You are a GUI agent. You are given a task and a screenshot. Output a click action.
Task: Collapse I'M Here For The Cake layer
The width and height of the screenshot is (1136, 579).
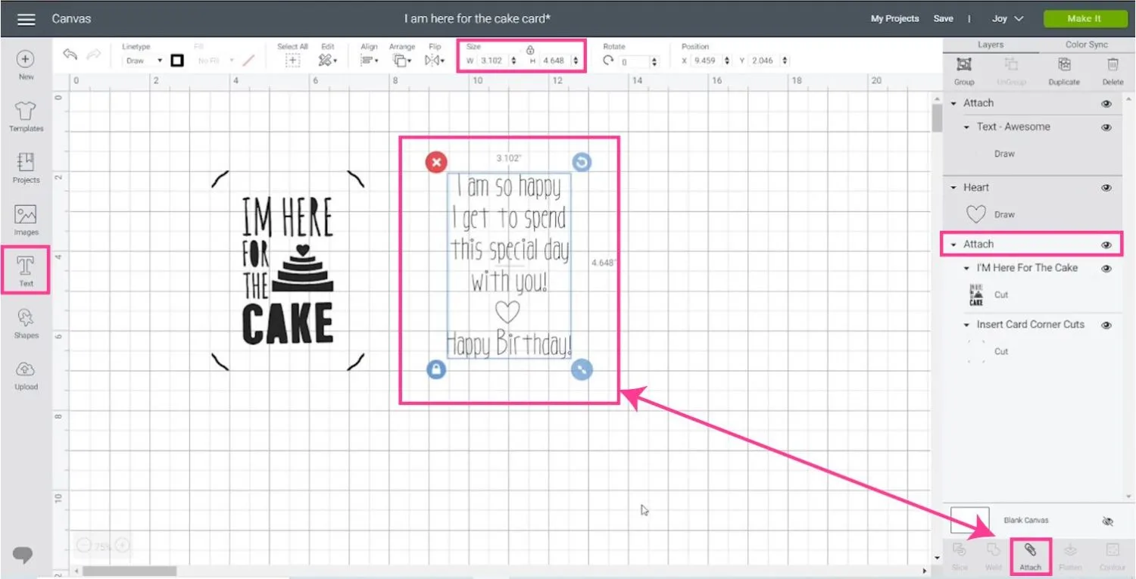click(967, 268)
